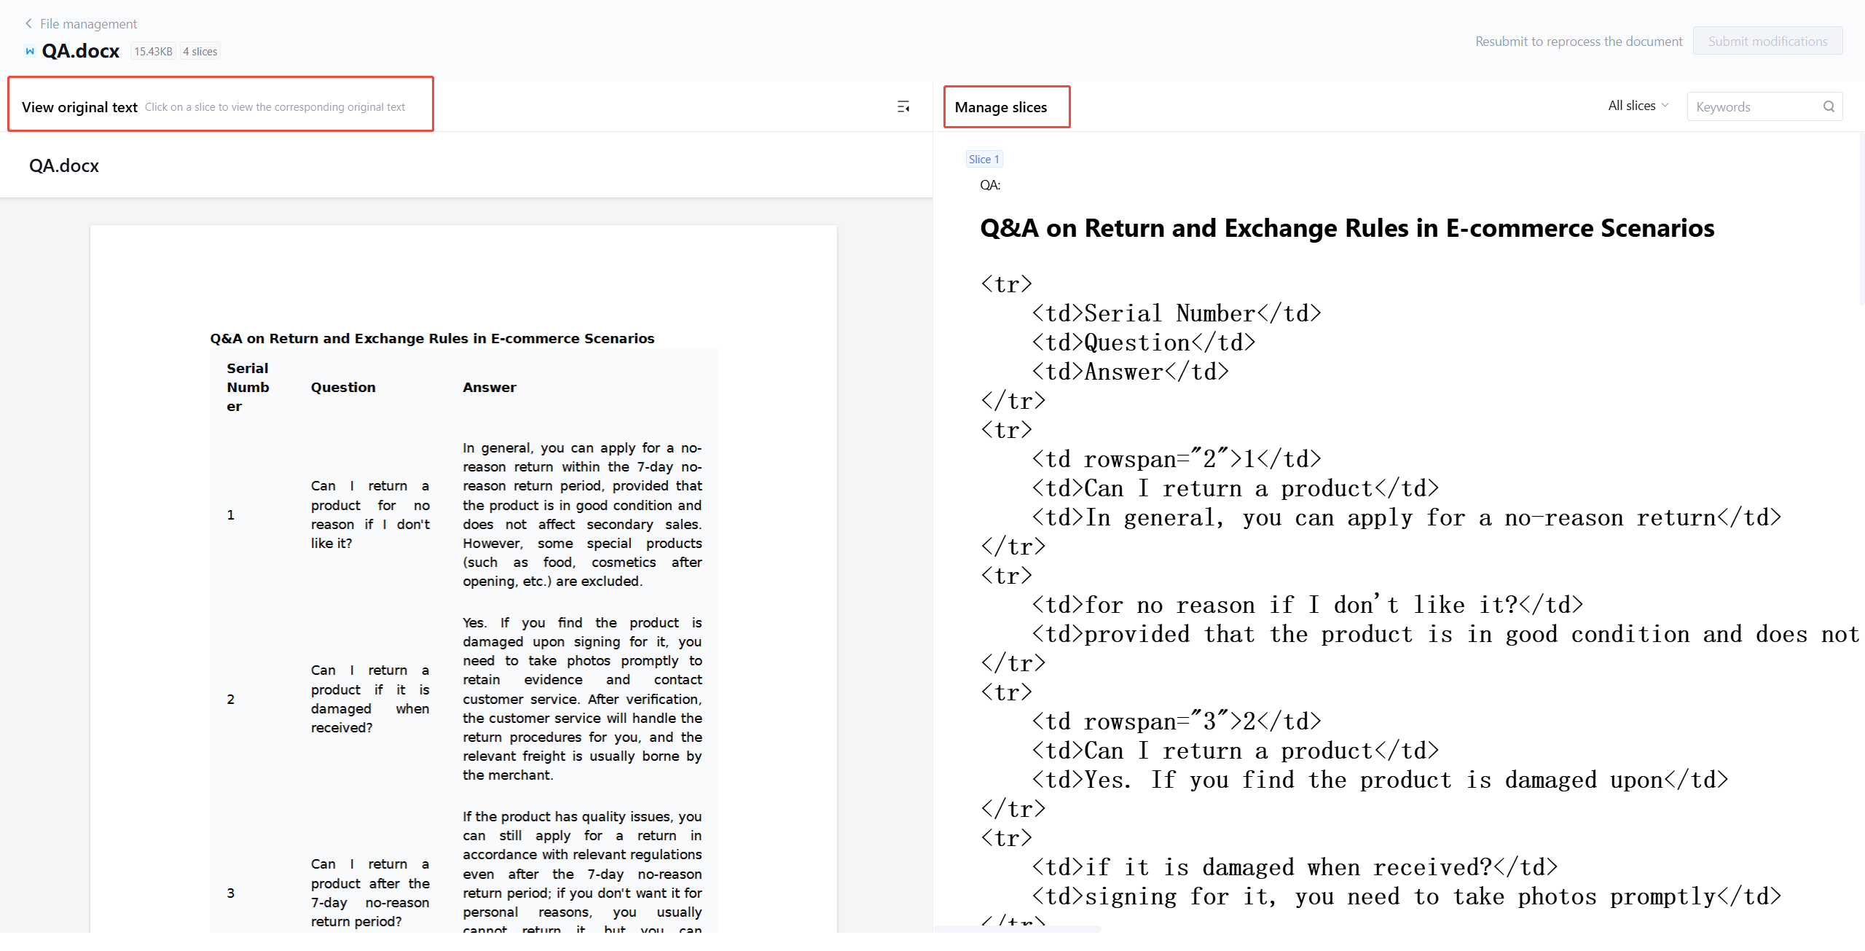1865x951 pixels.
Task: Go back to File management
Action: pos(88,23)
